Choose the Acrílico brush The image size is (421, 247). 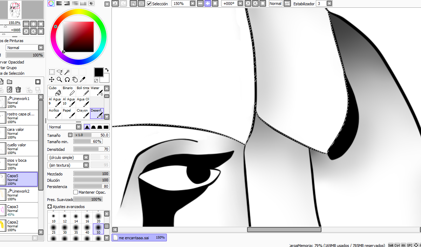point(55,113)
